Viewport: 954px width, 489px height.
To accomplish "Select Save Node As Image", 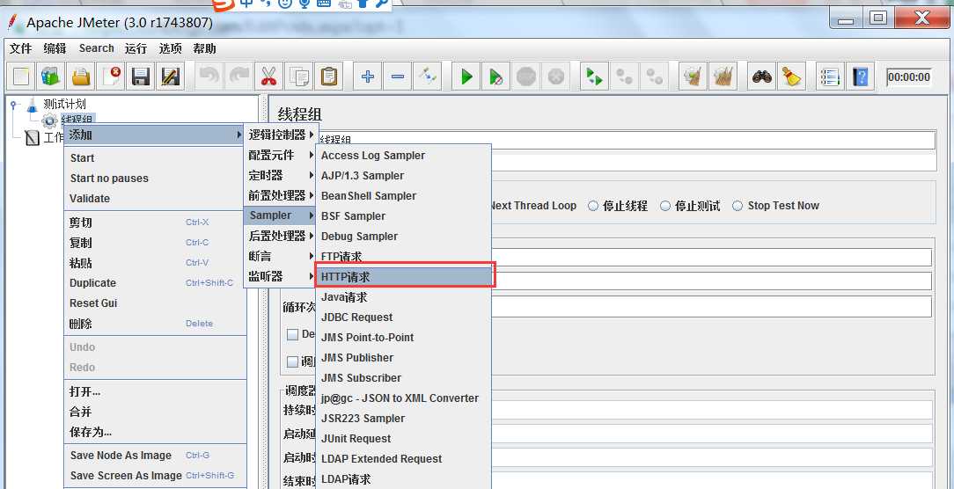I will (x=155, y=455).
